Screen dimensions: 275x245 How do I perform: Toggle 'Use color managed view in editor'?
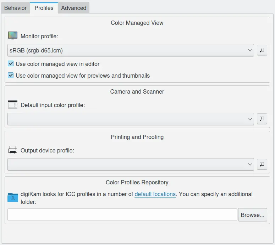pyautogui.click(x=11, y=64)
